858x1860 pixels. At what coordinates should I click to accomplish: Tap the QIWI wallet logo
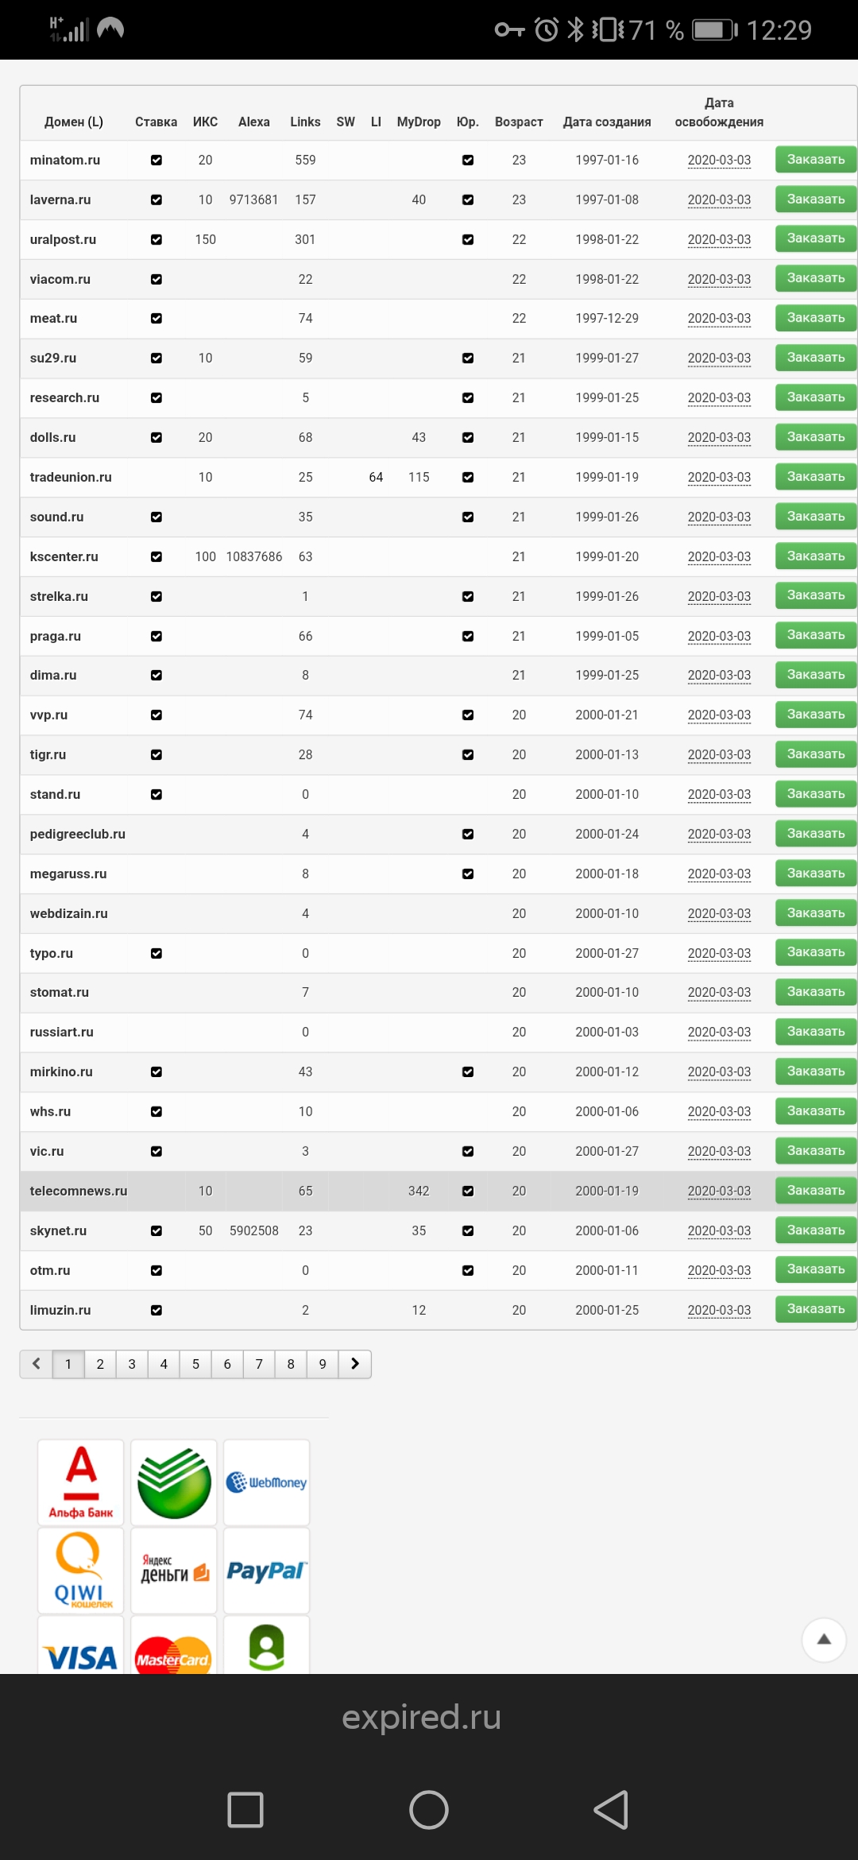click(81, 1571)
